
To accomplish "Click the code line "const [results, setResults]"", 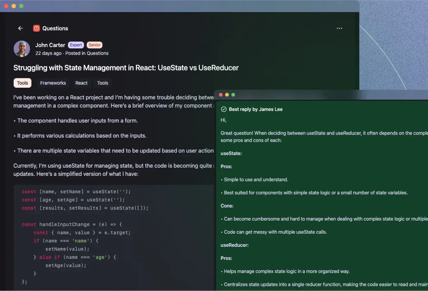I will [x=85, y=208].
